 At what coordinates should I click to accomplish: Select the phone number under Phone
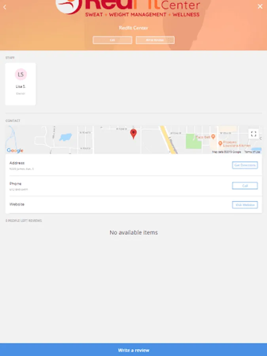[x=19, y=189]
